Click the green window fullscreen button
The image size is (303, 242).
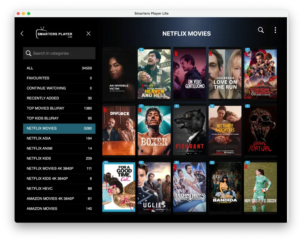(28, 14)
